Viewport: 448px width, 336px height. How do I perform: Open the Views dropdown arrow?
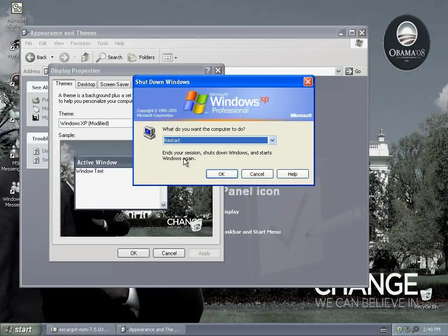(176, 58)
